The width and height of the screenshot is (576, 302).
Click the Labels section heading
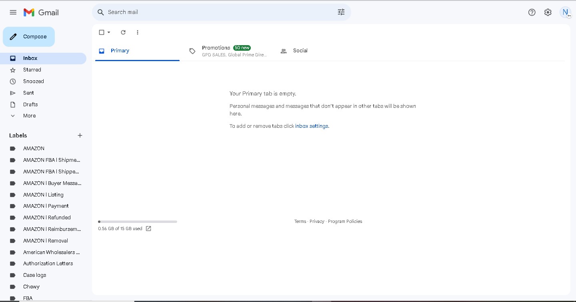(x=18, y=135)
